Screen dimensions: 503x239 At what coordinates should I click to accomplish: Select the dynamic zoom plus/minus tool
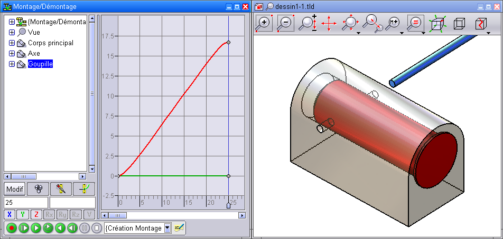click(308, 23)
